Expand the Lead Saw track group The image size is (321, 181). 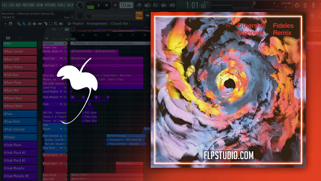click(61, 59)
